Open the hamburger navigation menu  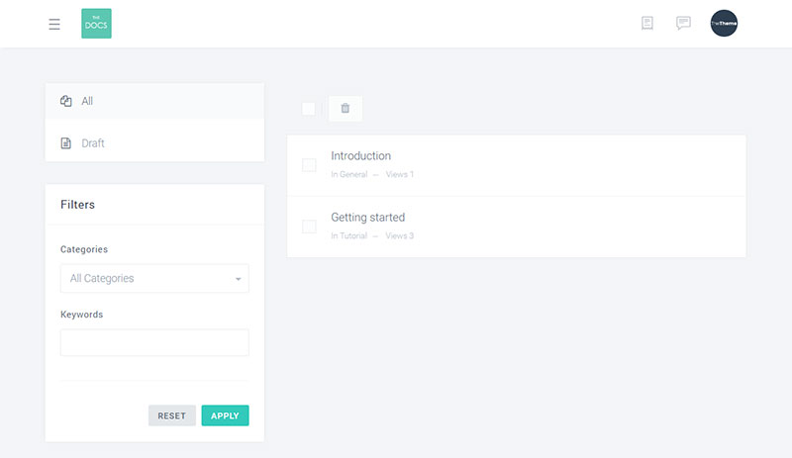coord(54,24)
